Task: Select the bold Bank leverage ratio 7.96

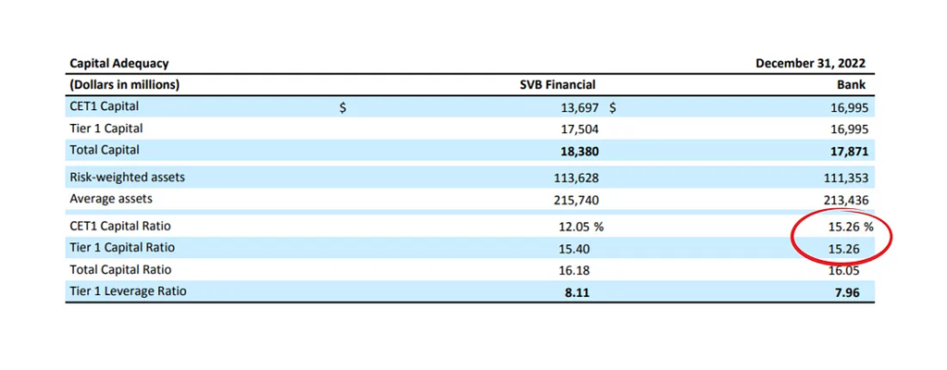Action: point(847,293)
